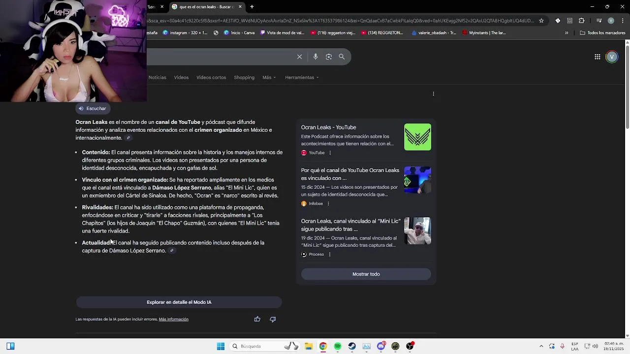
Task: Open the 'Más información' link
Action: [174, 319]
